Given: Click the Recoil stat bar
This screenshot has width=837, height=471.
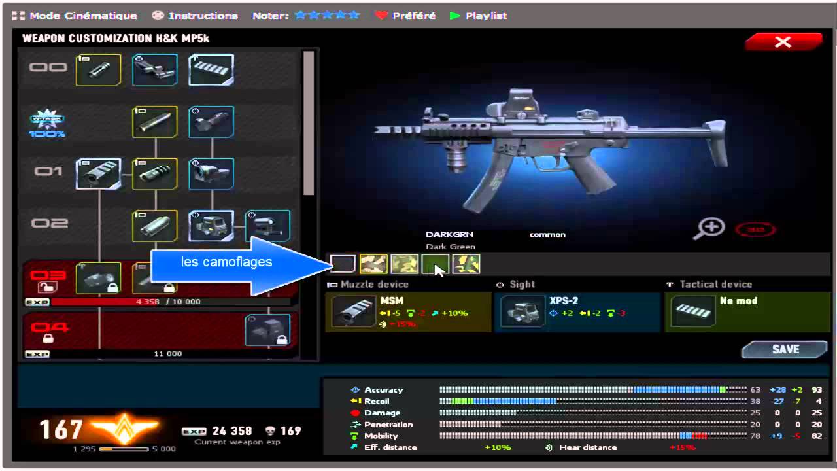Looking at the screenshot, I should pos(592,401).
